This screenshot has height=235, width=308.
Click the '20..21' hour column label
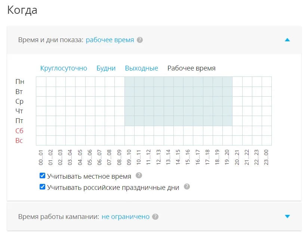pos(237,157)
